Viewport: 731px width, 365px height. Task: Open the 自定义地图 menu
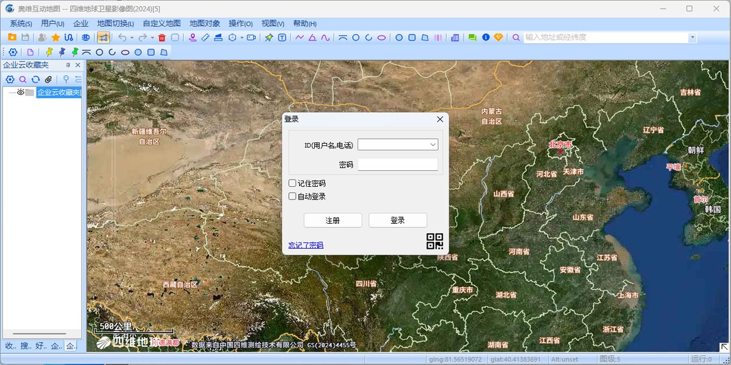point(161,24)
